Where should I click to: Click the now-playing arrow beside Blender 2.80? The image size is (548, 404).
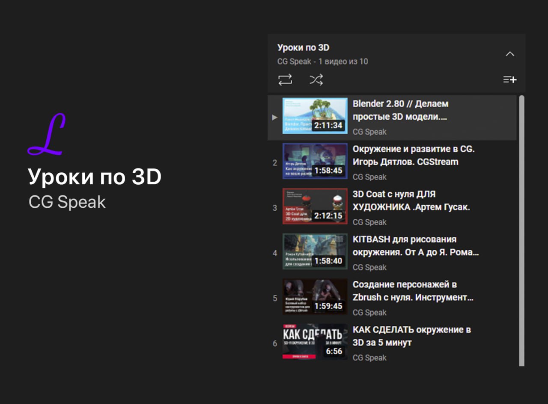click(x=275, y=117)
